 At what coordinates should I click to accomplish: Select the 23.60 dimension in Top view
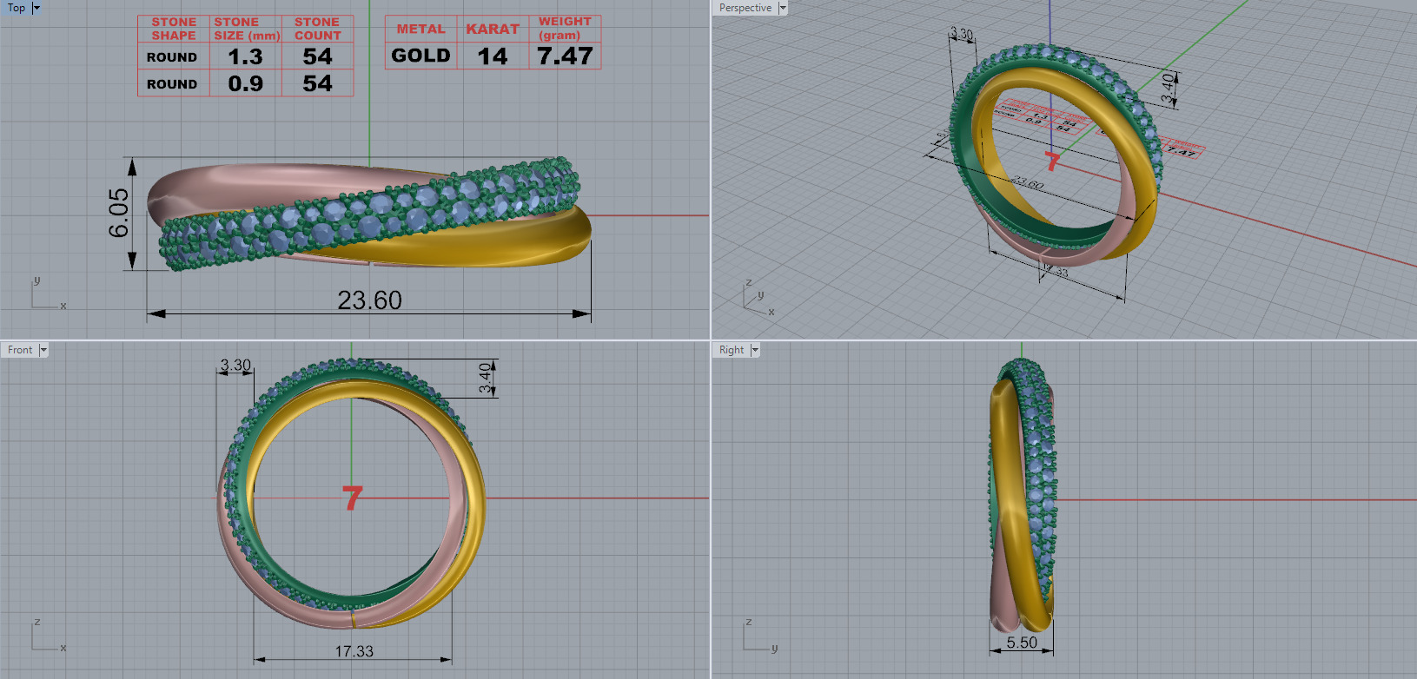[x=369, y=300]
